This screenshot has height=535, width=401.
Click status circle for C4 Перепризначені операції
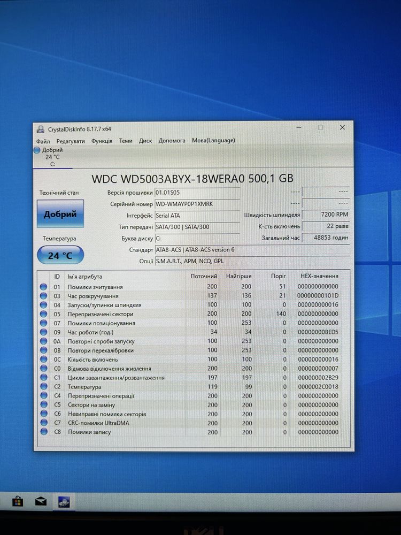coord(43,395)
